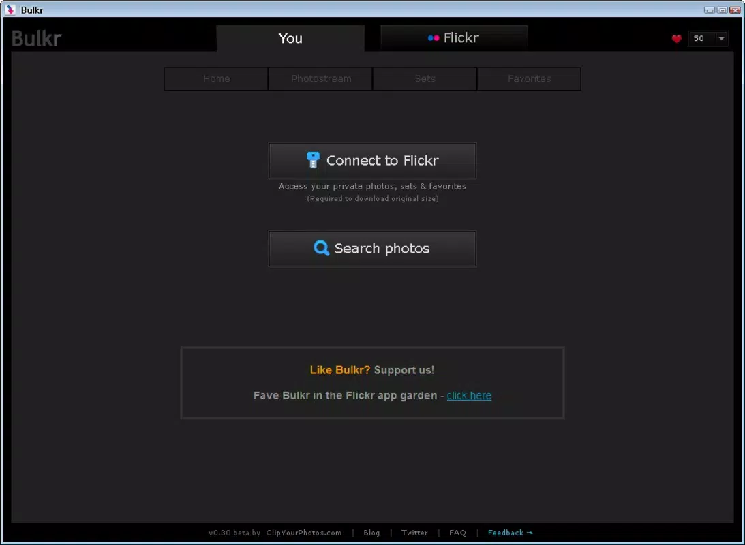Click the Flickr dots logo icon

433,38
